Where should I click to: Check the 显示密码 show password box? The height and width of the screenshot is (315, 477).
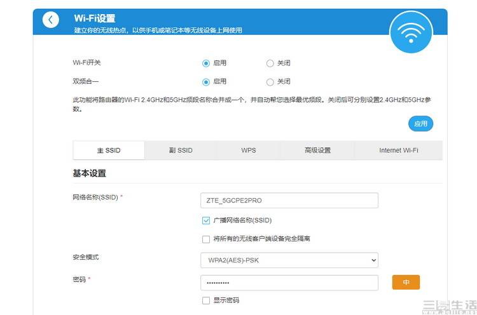(206, 300)
